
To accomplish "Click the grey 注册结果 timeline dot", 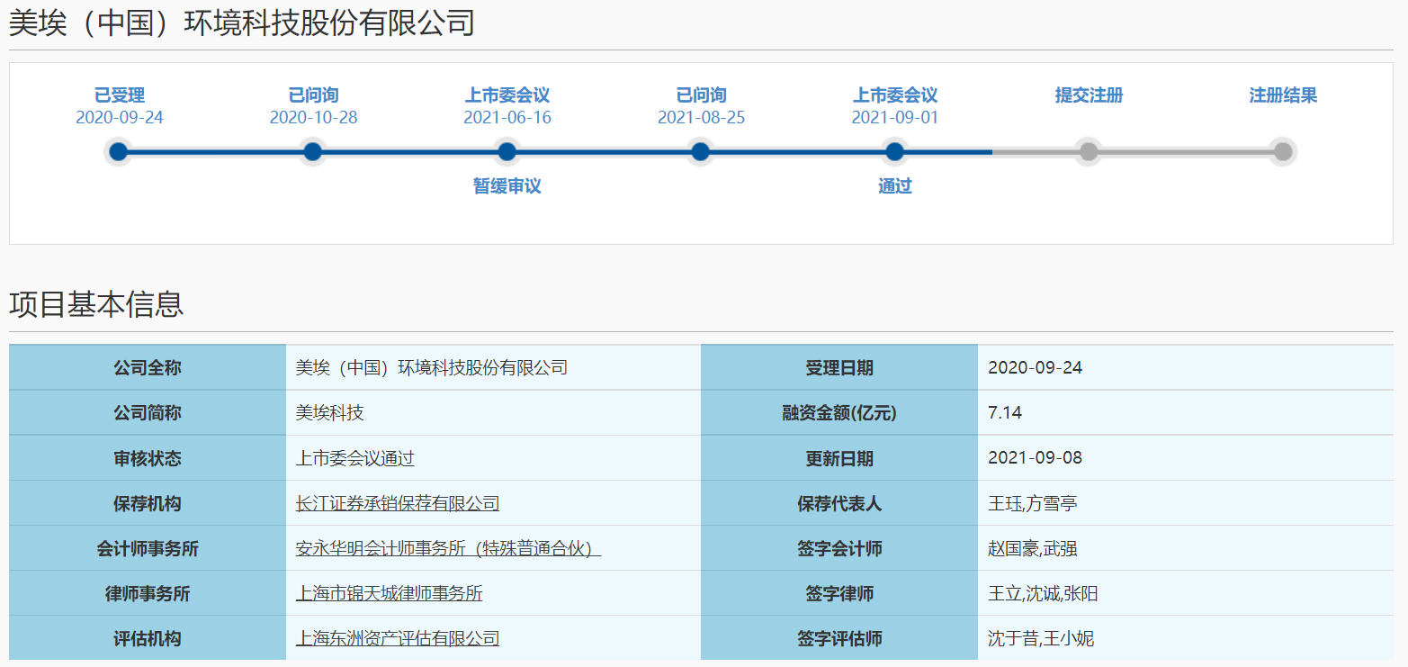I will pos(1283,152).
